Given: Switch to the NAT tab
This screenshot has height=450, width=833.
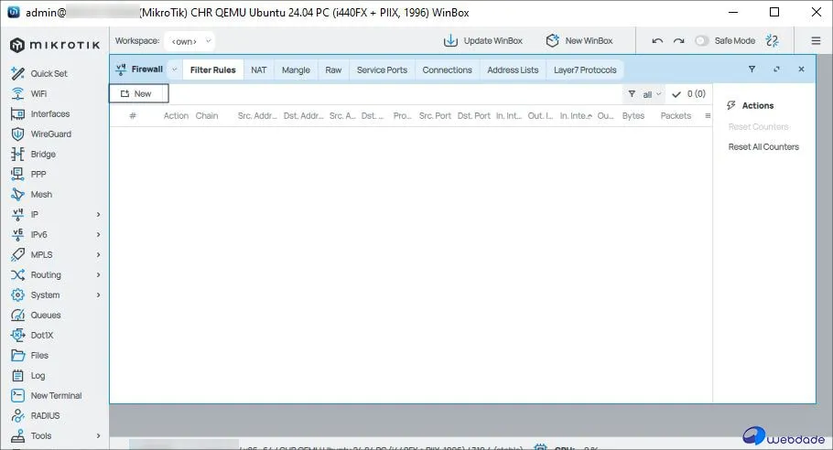Looking at the screenshot, I should [259, 70].
